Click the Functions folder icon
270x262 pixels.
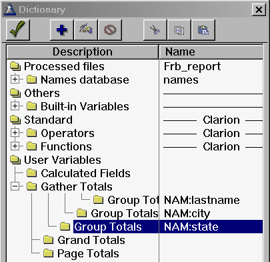point(32,146)
